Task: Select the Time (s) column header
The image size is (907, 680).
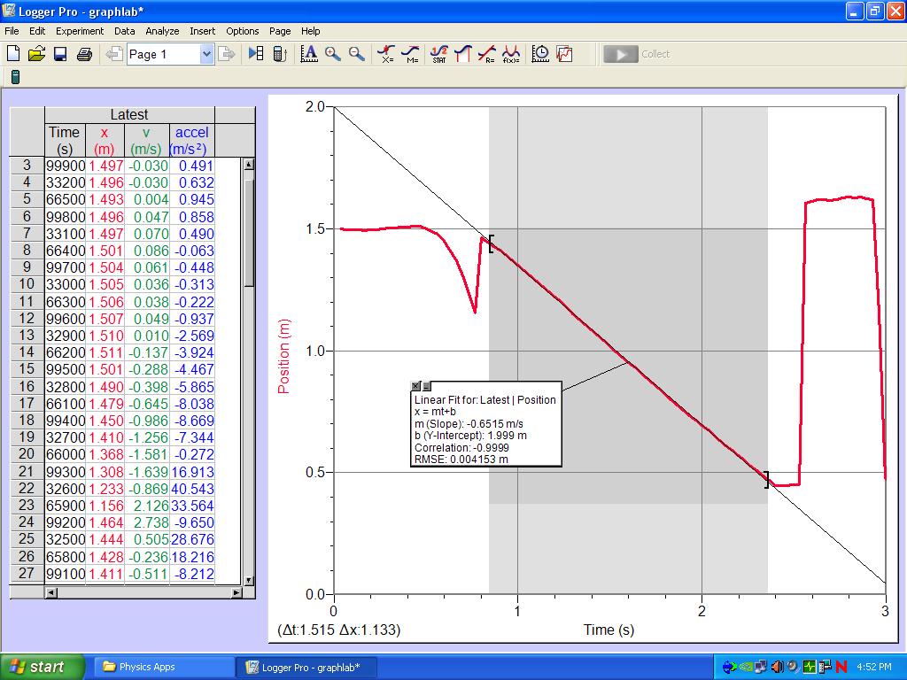Action: (x=65, y=141)
